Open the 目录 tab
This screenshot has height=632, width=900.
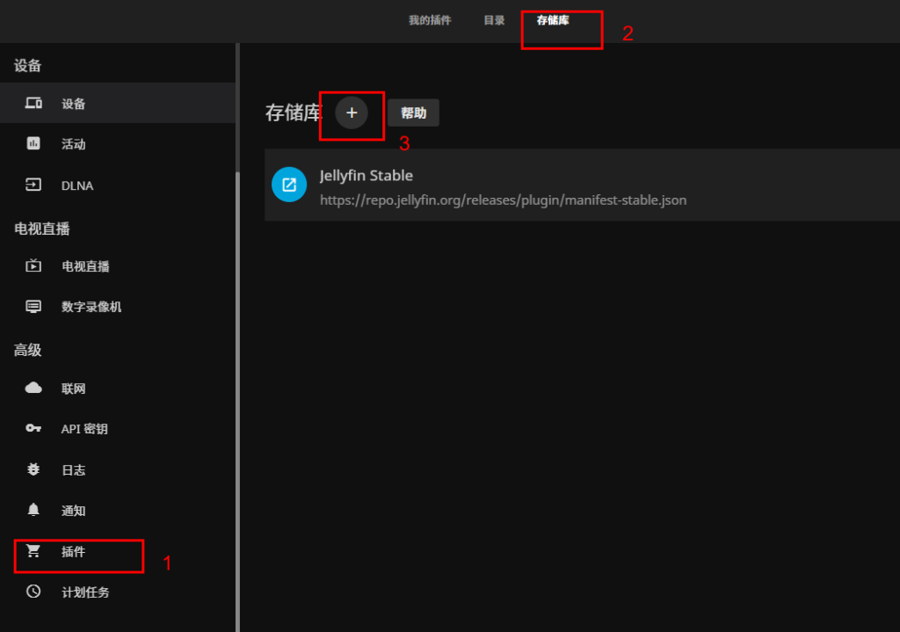tap(494, 20)
